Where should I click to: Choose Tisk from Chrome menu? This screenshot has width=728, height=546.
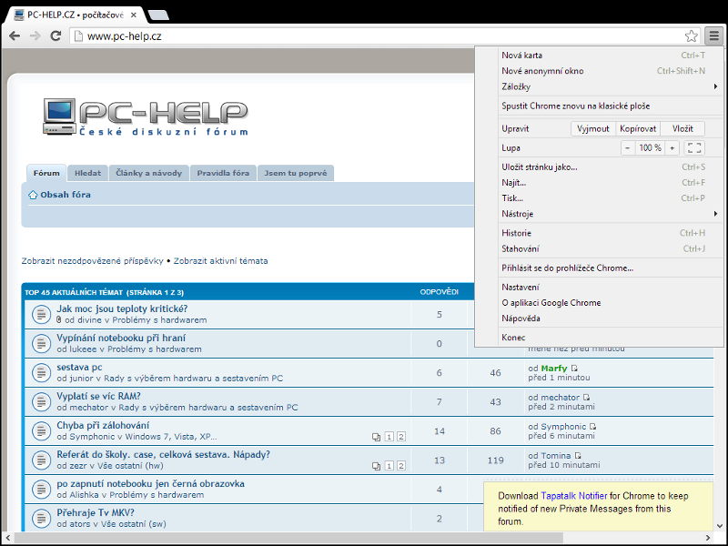(611, 198)
